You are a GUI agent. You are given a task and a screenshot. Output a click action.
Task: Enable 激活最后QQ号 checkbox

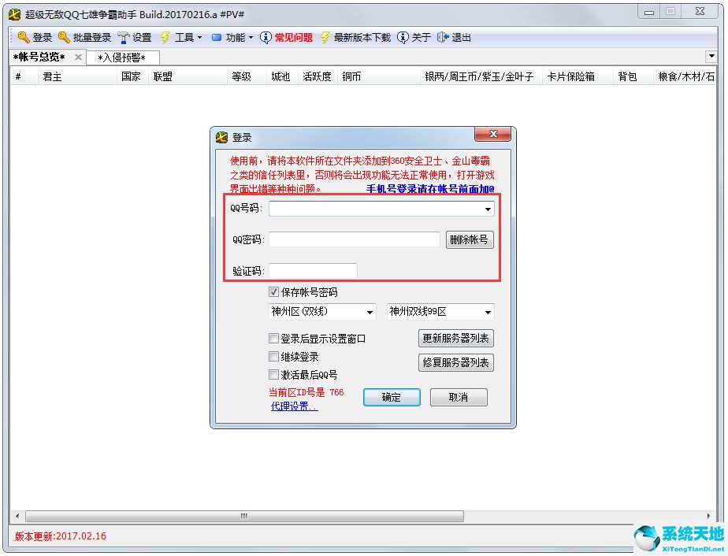tap(273, 374)
